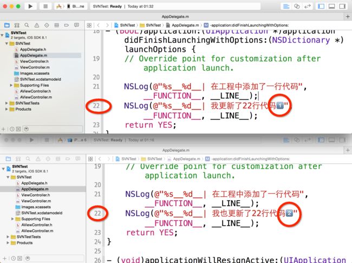Open Project navigator in bottom window
352x263 pixels.
coord(8,159)
